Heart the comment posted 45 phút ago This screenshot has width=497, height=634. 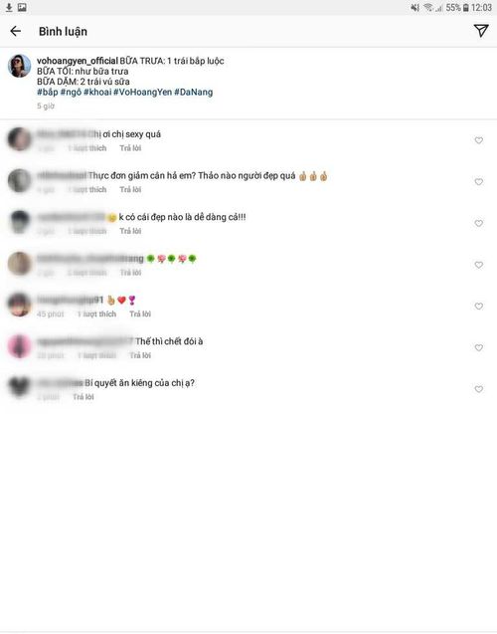[479, 307]
